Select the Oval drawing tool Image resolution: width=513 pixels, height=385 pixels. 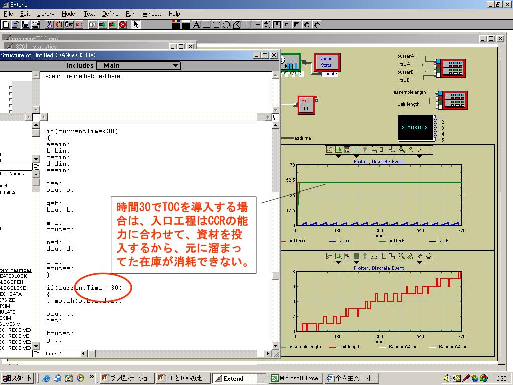tap(226, 25)
